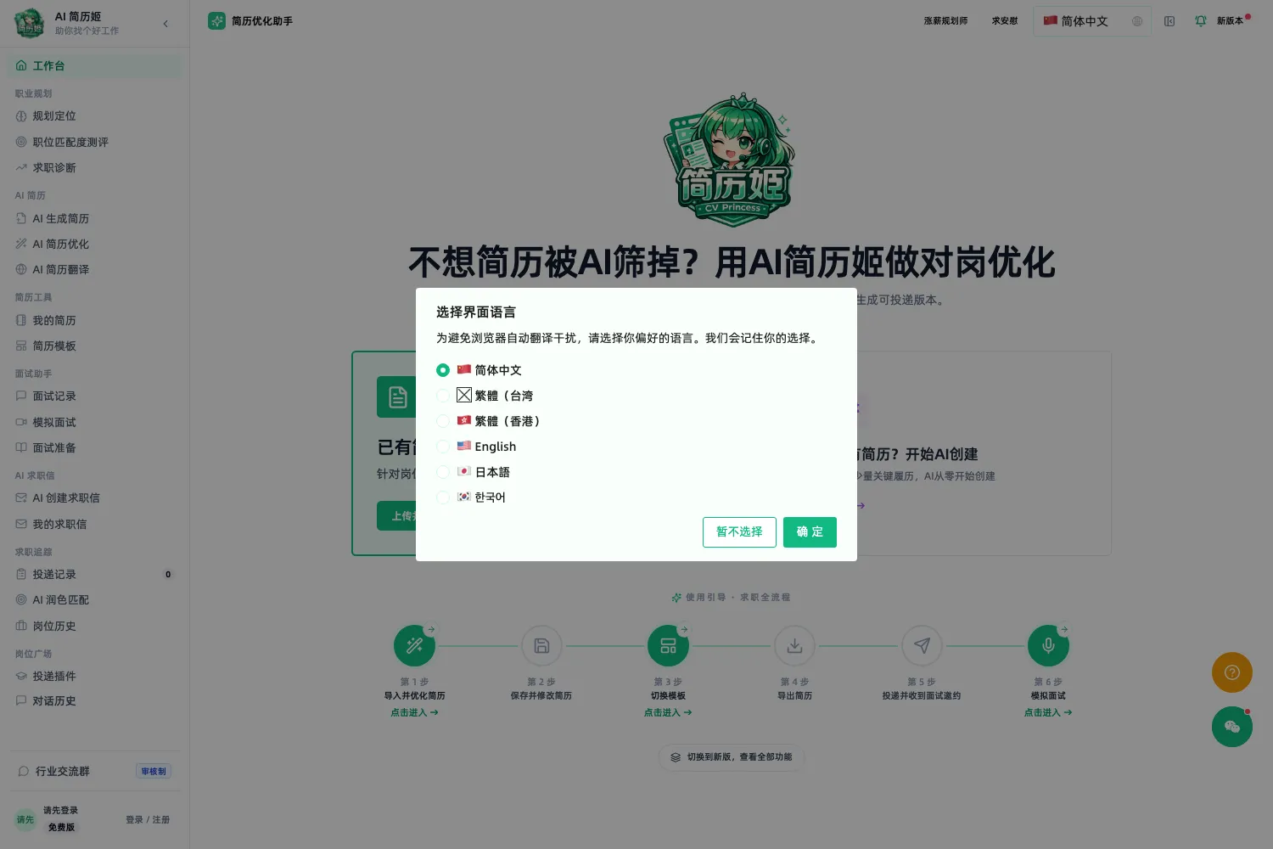Select 日本語 radio option
Viewport: 1273px width, 849px height.
(443, 472)
